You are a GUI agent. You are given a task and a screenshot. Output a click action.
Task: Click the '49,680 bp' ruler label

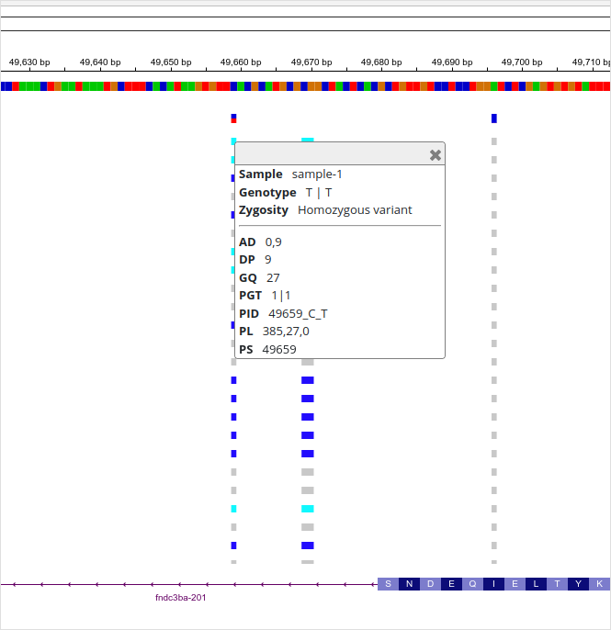click(381, 62)
